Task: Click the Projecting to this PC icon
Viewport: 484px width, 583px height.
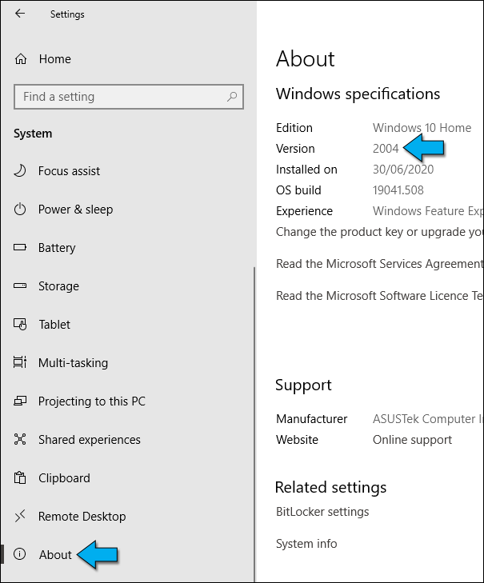Action: pos(21,401)
